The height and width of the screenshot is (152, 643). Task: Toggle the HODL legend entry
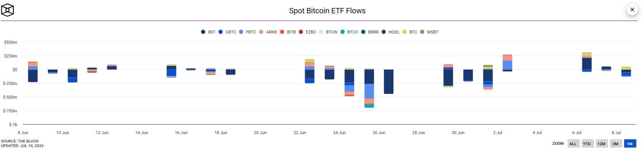(x=390, y=32)
